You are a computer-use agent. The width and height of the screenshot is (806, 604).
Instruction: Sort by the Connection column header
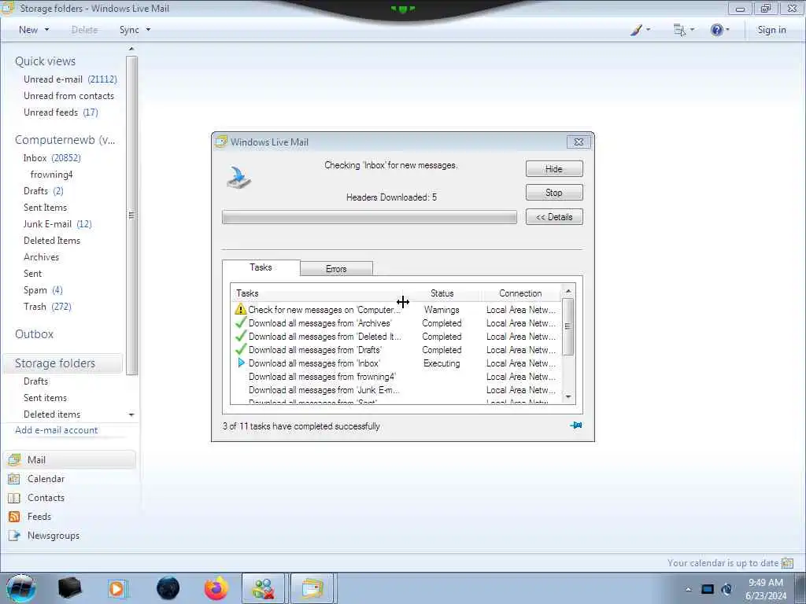coord(520,293)
